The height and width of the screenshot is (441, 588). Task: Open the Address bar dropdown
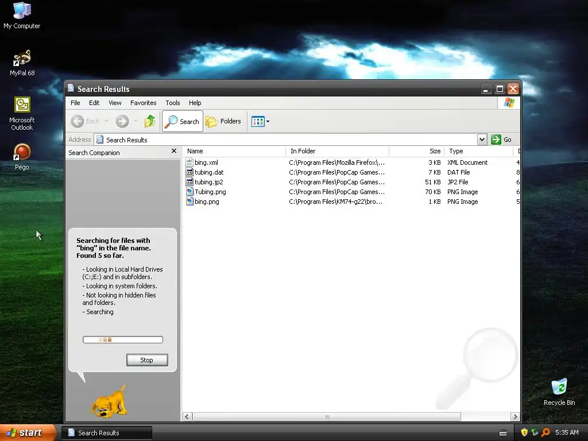coord(482,140)
